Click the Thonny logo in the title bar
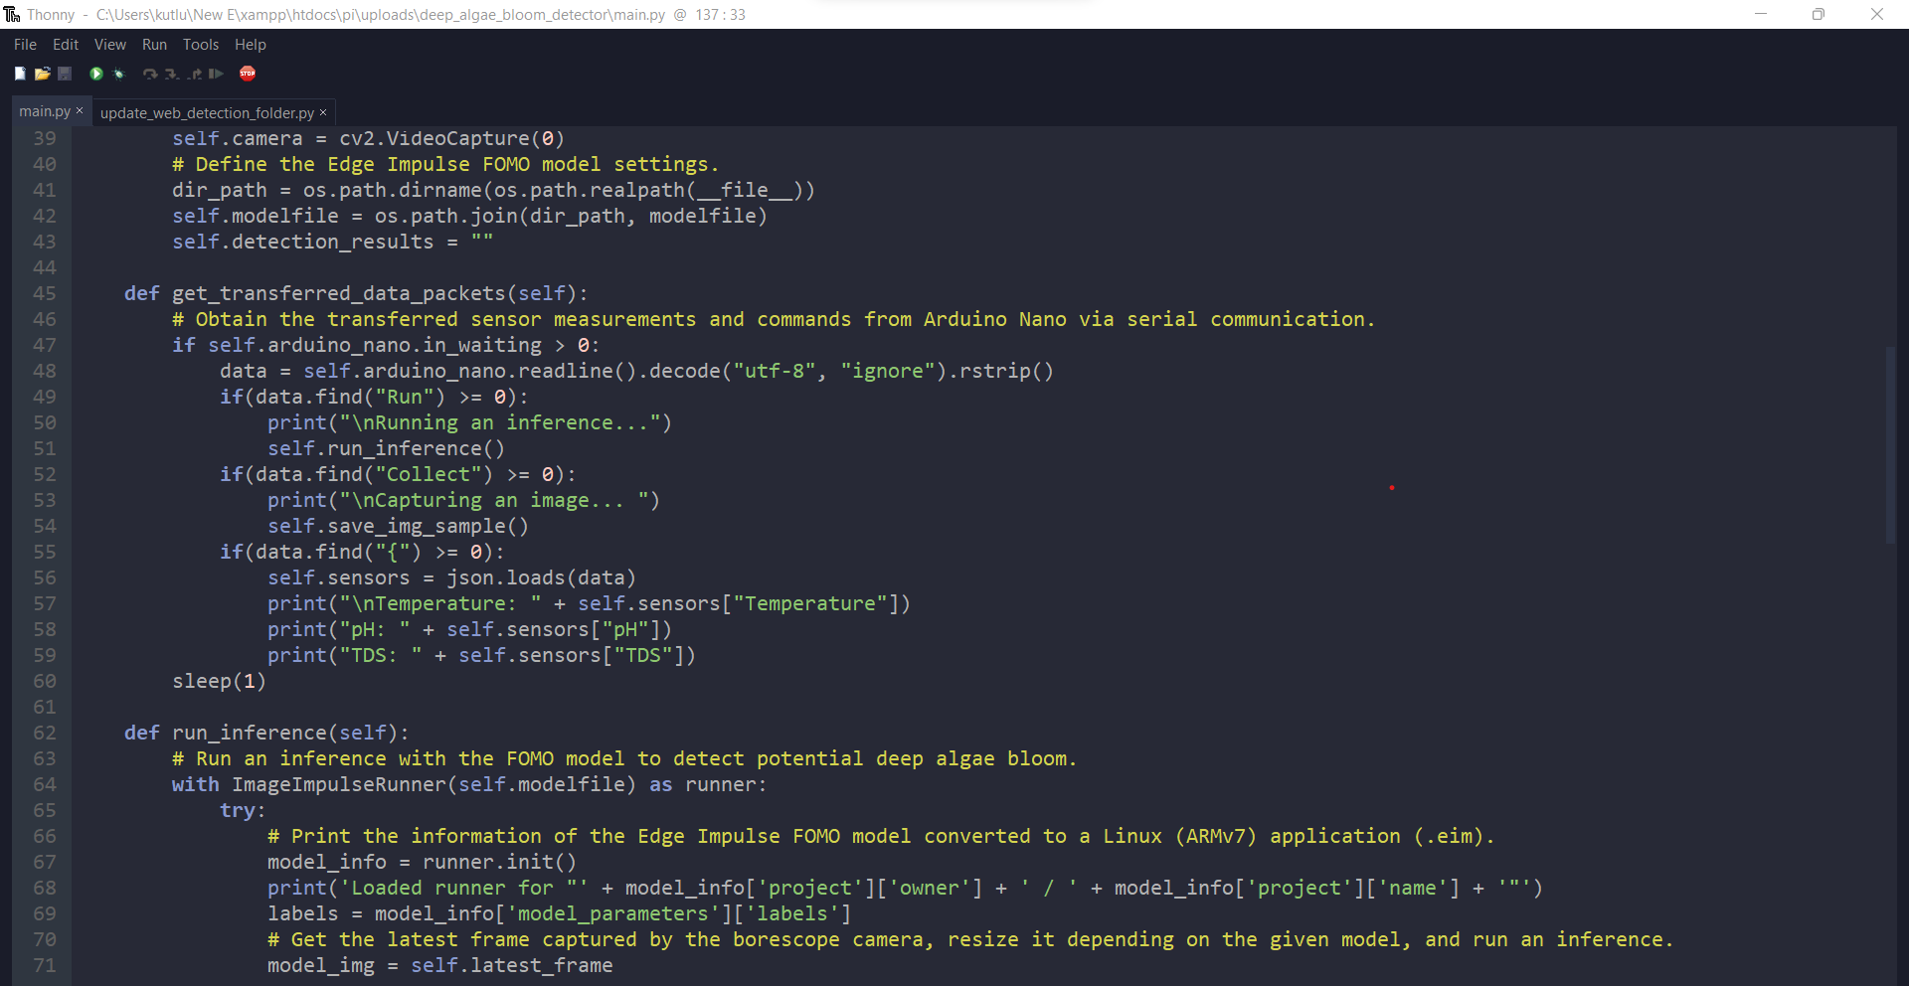Image resolution: width=1909 pixels, height=986 pixels. pyautogui.click(x=12, y=14)
